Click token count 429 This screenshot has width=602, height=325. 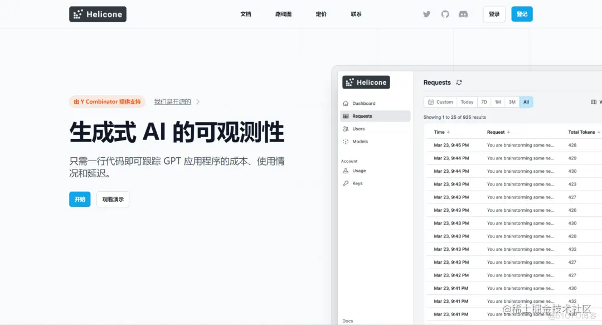pyautogui.click(x=572, y=158)
